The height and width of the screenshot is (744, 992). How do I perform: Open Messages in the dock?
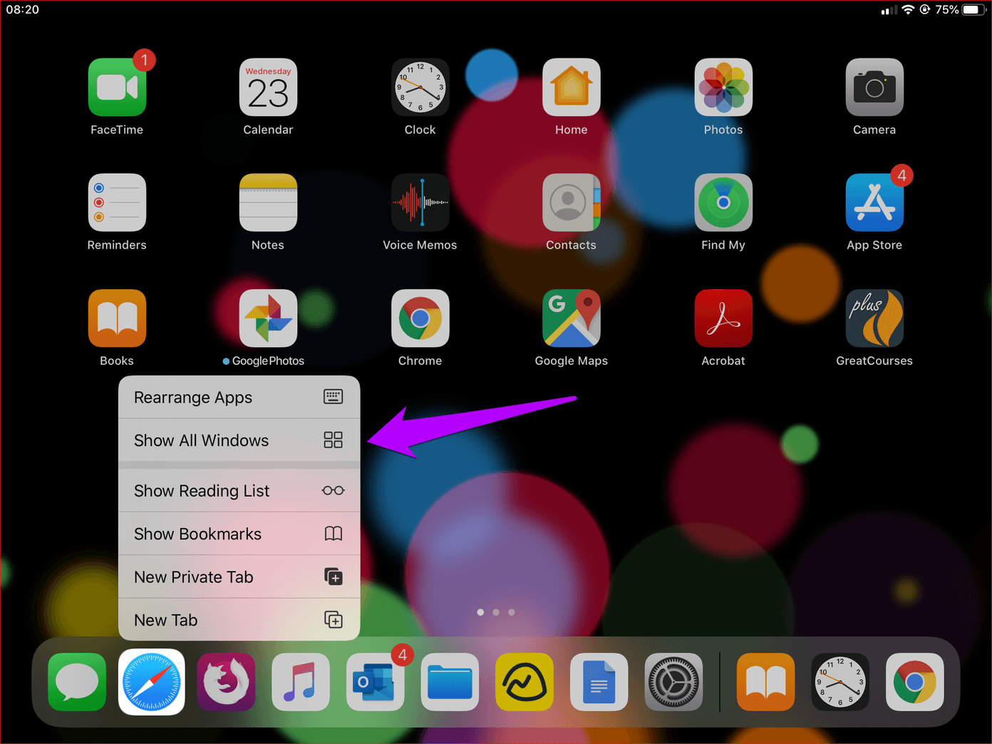[77, 682]
